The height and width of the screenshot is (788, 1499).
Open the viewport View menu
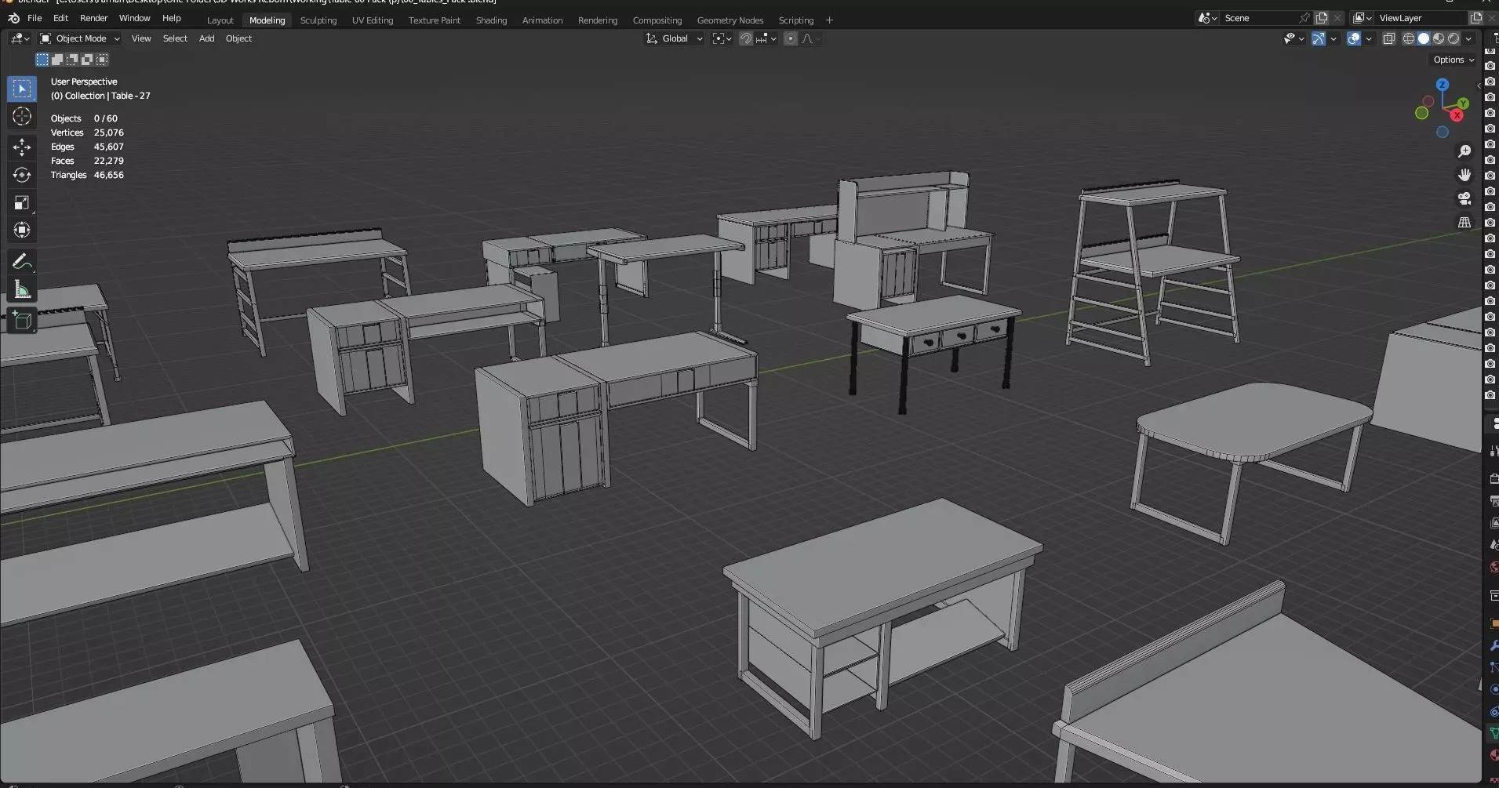pyautogui.click(x=141, y=38)
